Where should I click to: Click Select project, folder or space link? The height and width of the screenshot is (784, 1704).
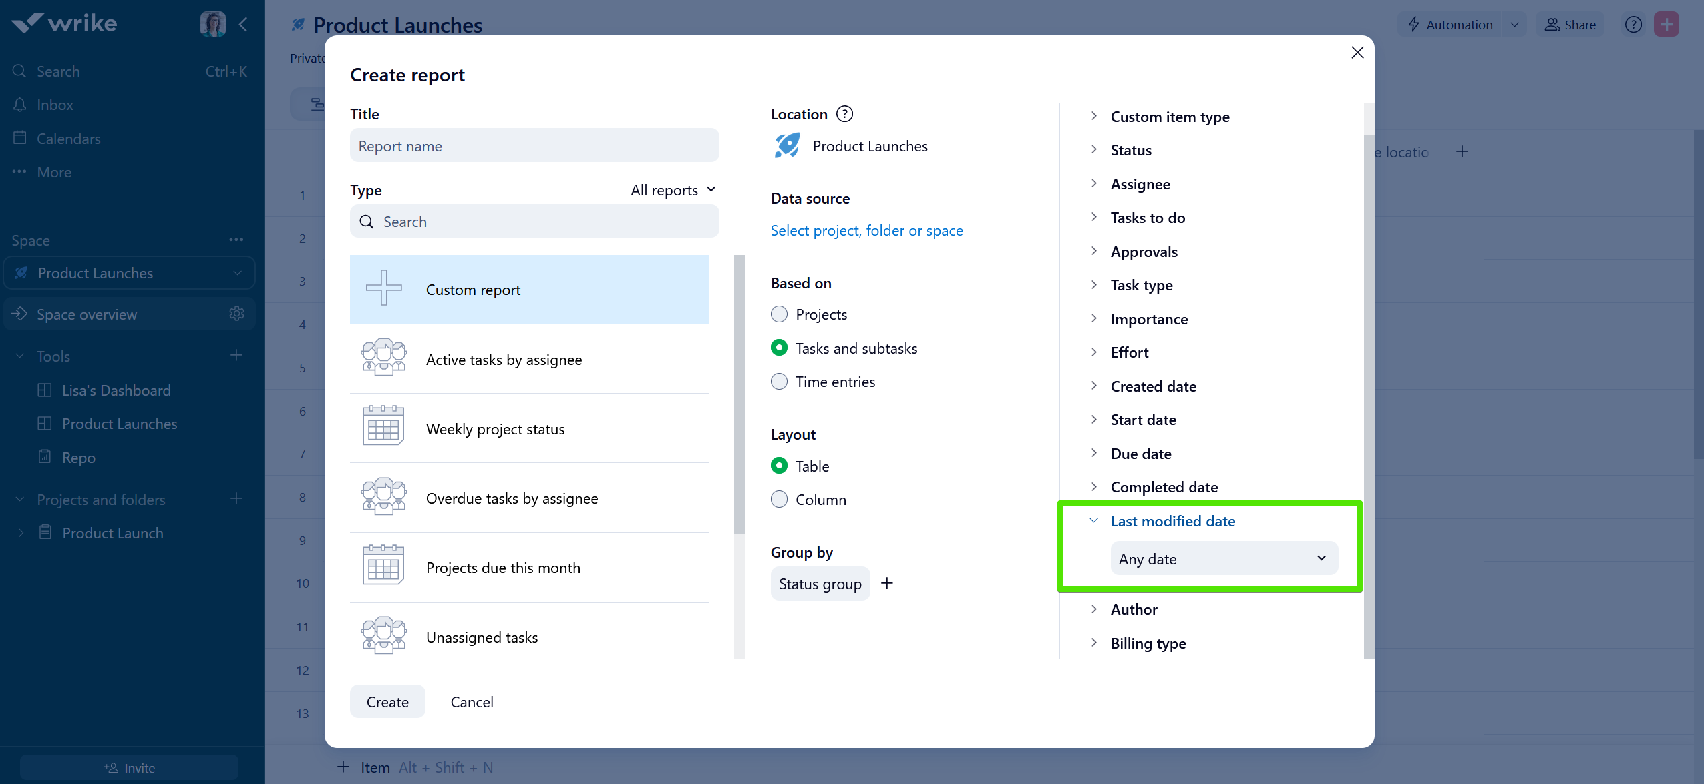[866, 230]
